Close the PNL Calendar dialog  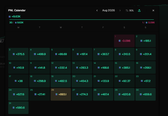153,10
